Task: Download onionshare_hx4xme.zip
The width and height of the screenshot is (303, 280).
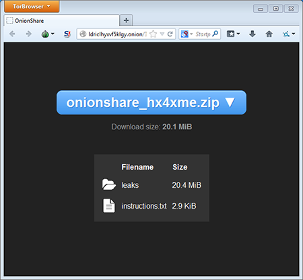Action: click(x=151, y=102)
